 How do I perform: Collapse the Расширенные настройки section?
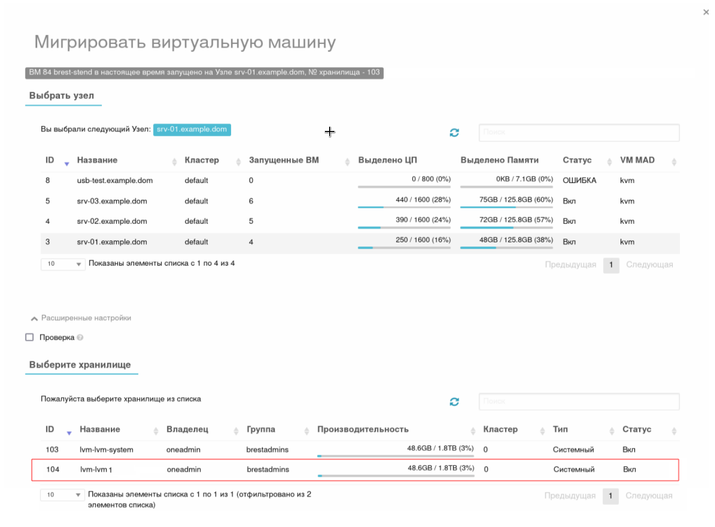tap(81, 318)
